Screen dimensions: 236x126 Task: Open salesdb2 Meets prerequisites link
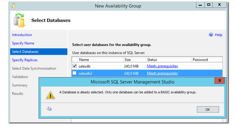(163, 73)
